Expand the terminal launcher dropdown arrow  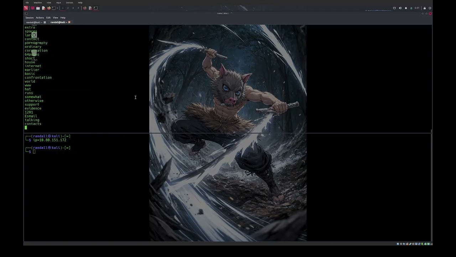(x=57, y=8)
